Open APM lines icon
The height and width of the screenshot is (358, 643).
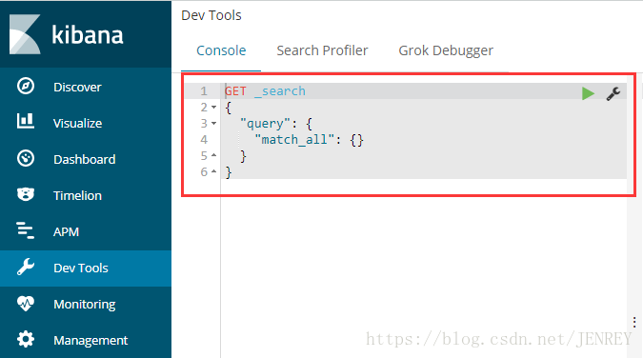[26, 230]
